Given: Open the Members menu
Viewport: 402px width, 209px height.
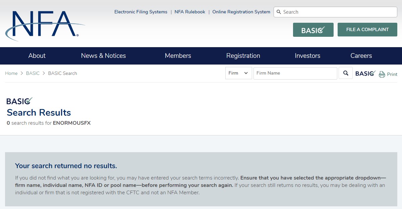Looking at the screenshot, I should (x=178, y=56).
